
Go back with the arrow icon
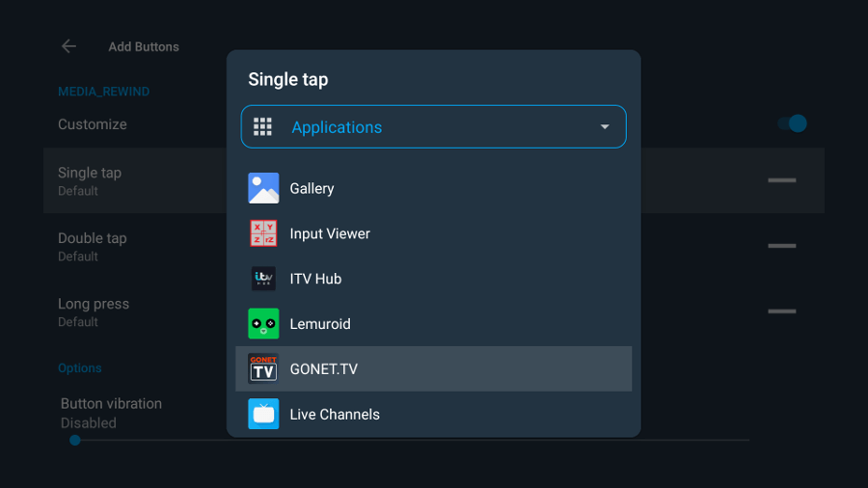coord(68,46)
